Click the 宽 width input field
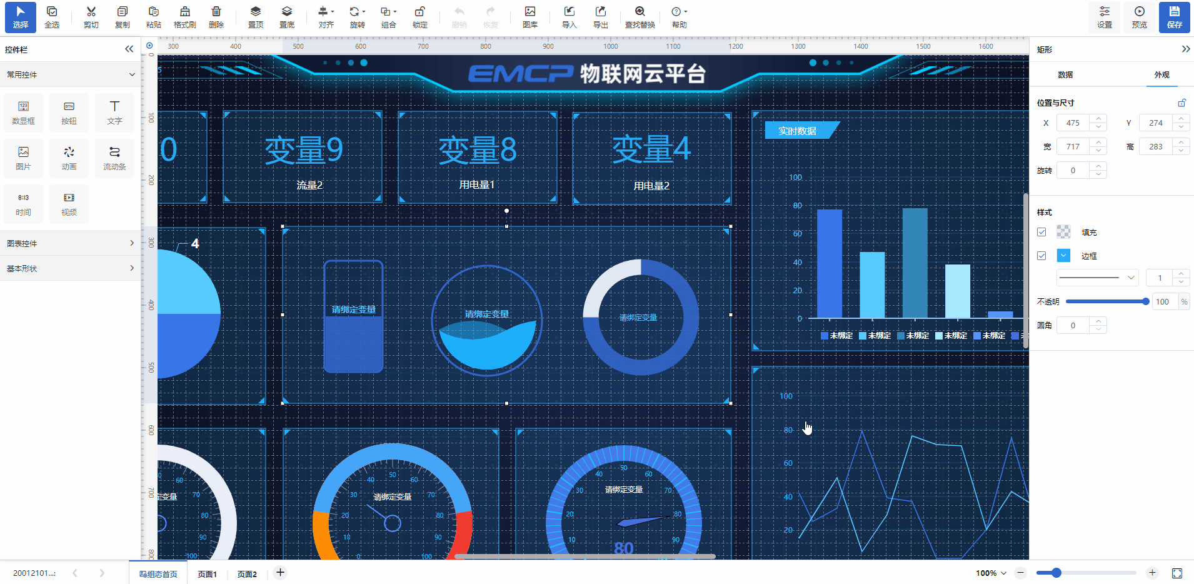Screen dimensions: 1194x584 pos(1073,147)
